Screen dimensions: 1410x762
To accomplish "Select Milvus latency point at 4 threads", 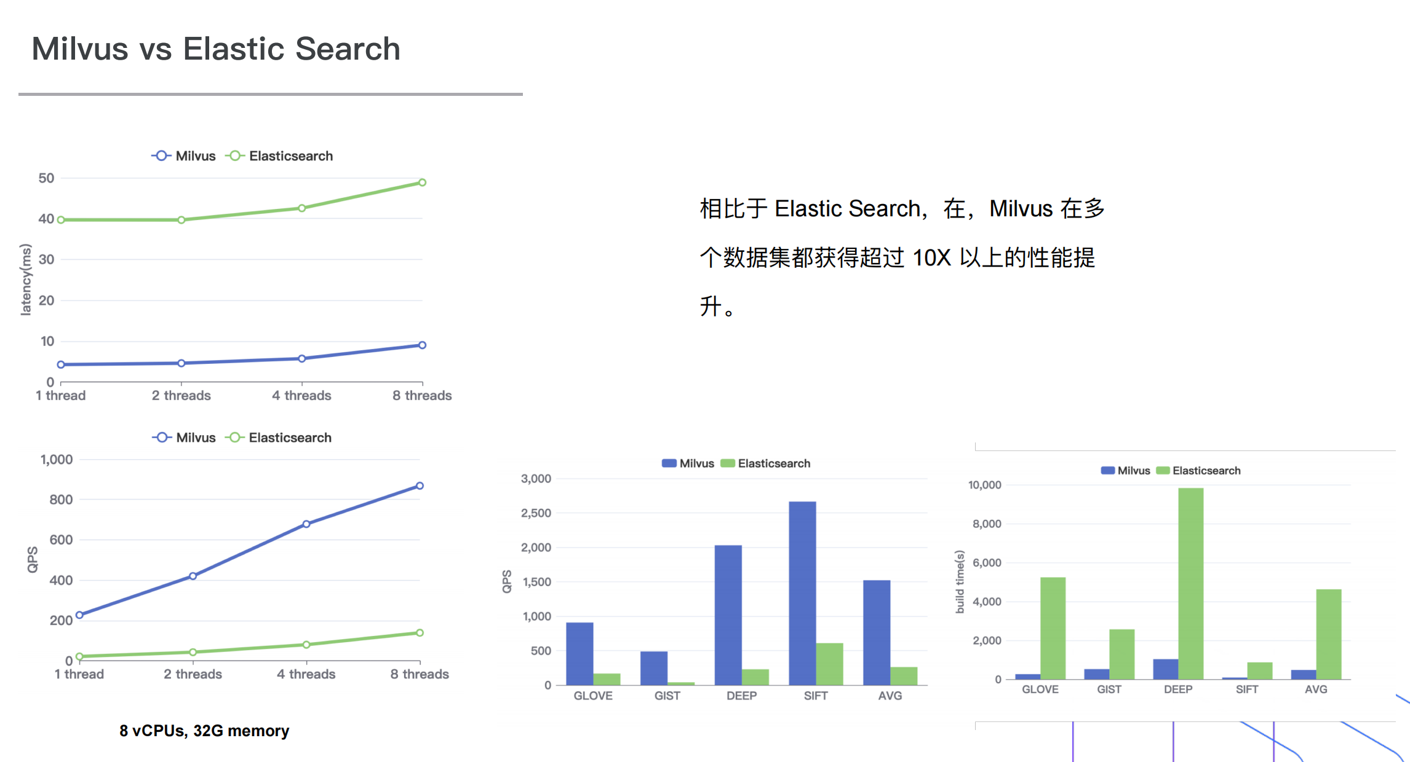I will coord(301,359).
